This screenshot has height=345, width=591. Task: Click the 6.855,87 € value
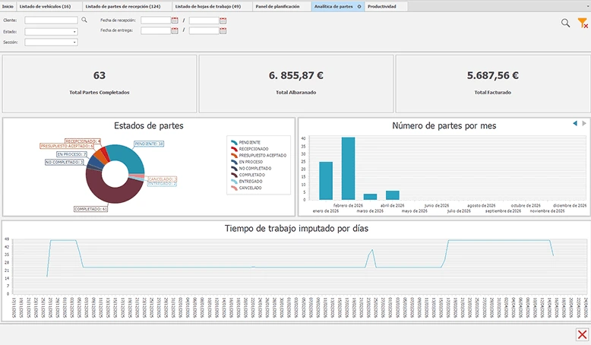(295, 75)
